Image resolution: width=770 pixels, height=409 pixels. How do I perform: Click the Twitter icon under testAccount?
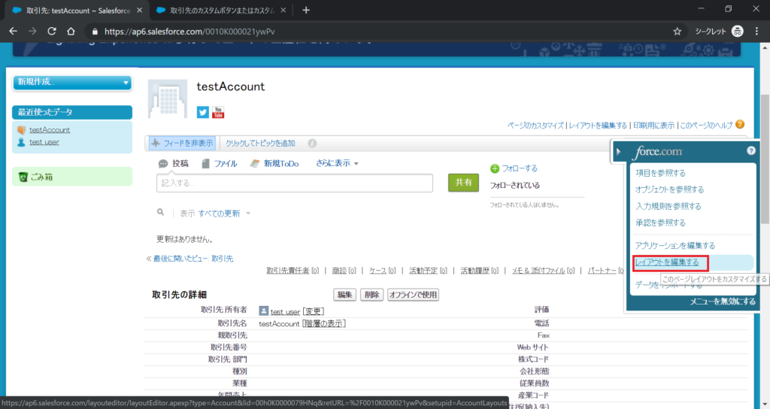202,113
